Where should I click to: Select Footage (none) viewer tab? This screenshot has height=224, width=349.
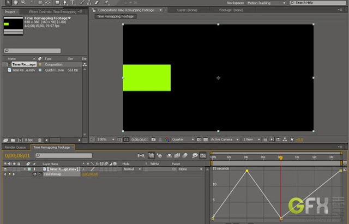click(231, 10)
